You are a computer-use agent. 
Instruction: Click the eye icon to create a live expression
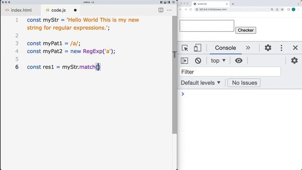point(239,61)
